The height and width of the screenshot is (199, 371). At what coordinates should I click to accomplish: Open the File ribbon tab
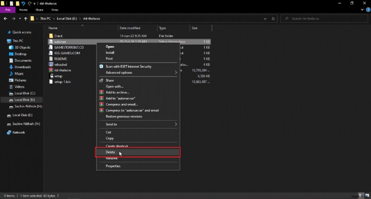(8, 10)
